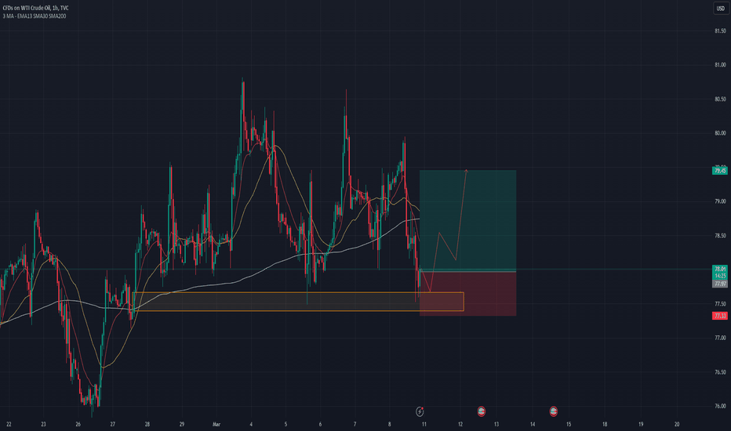Image resolution: width=731 pixels, height=431 pixels.
Task: Click date 13 on the time axis
Action: coord(496,425)
